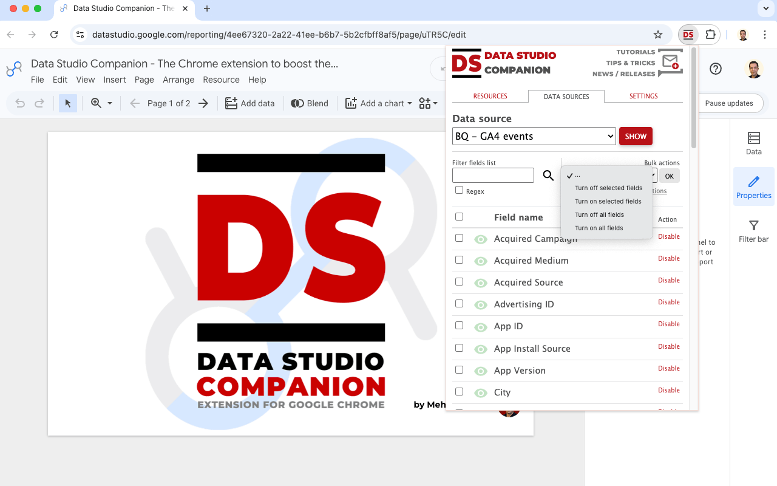
Task: Open the TUTORIALS link
Action: tap(636, 52)
